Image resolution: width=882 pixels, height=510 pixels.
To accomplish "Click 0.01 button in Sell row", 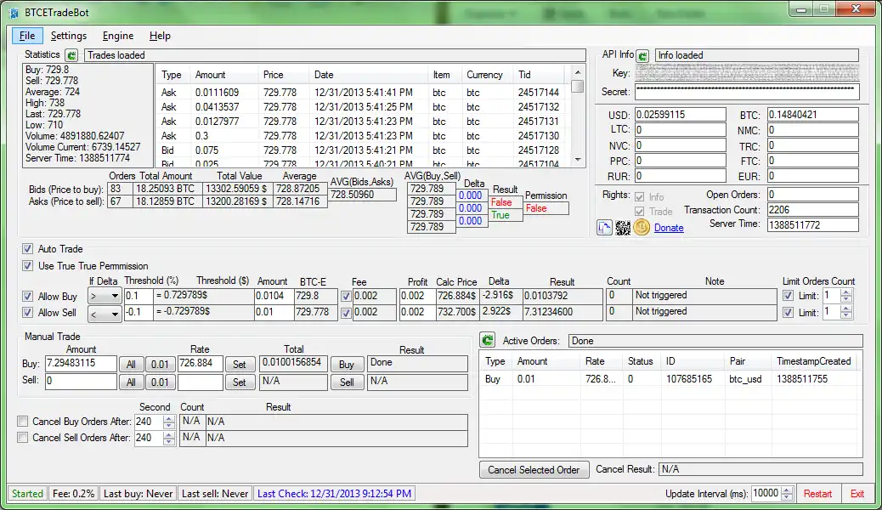I will click(160, 382).
